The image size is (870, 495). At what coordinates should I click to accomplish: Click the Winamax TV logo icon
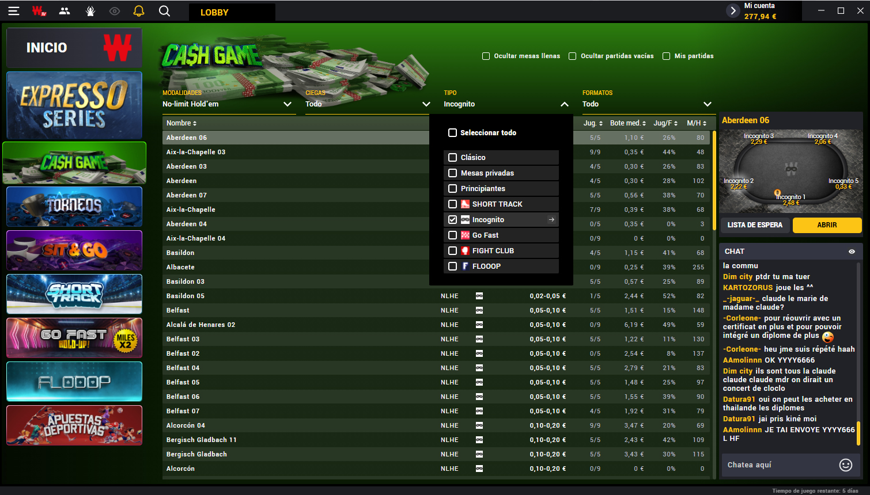39,11
